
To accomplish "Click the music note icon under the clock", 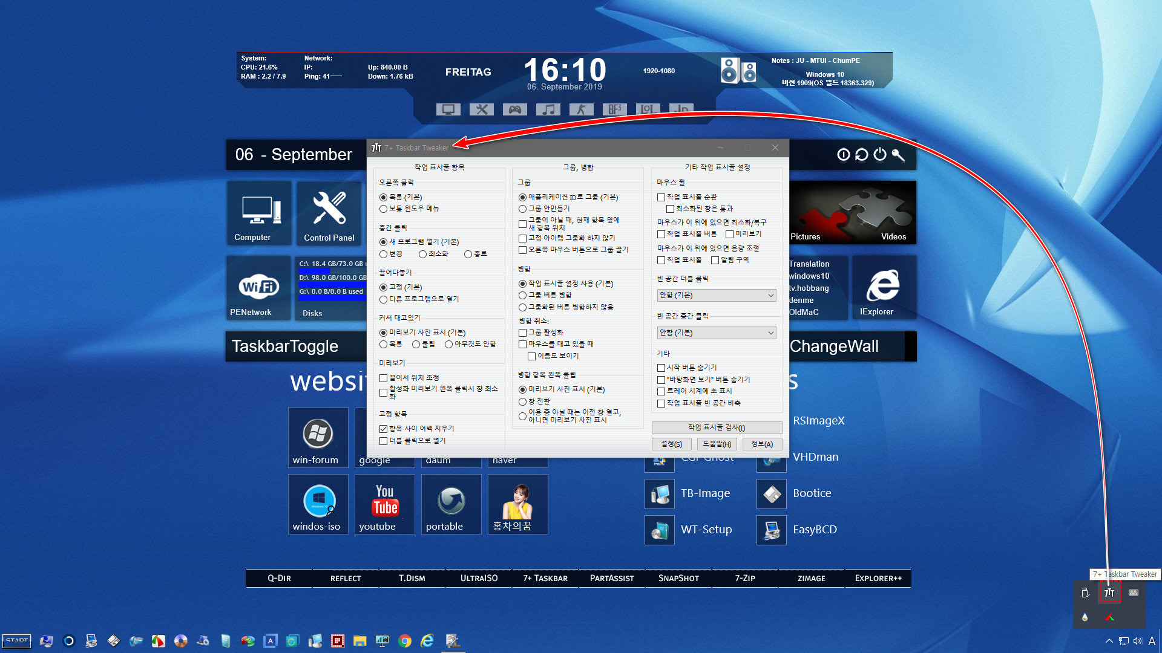I will (548, 109).
